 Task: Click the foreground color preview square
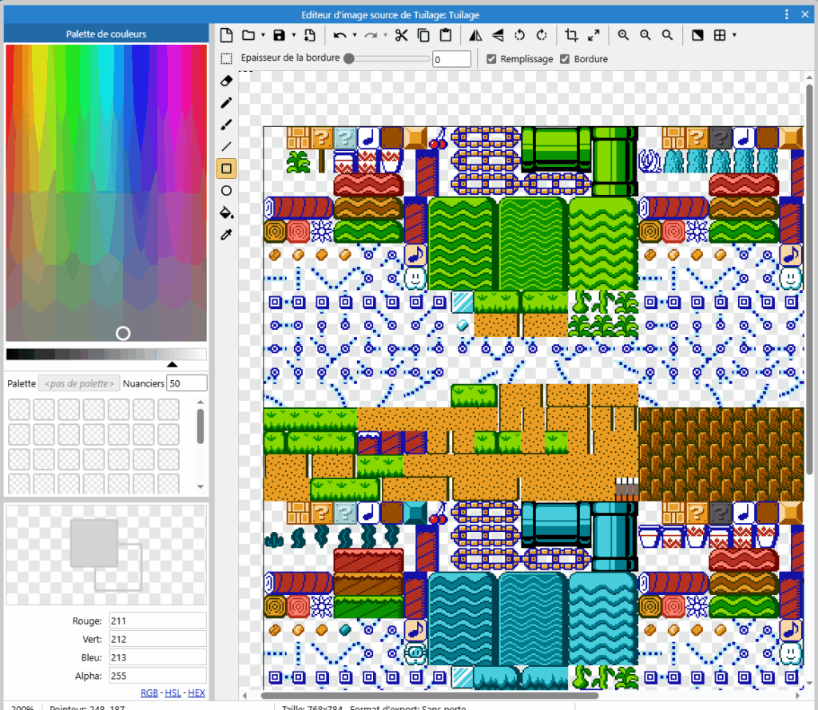[x=94, y=543]
